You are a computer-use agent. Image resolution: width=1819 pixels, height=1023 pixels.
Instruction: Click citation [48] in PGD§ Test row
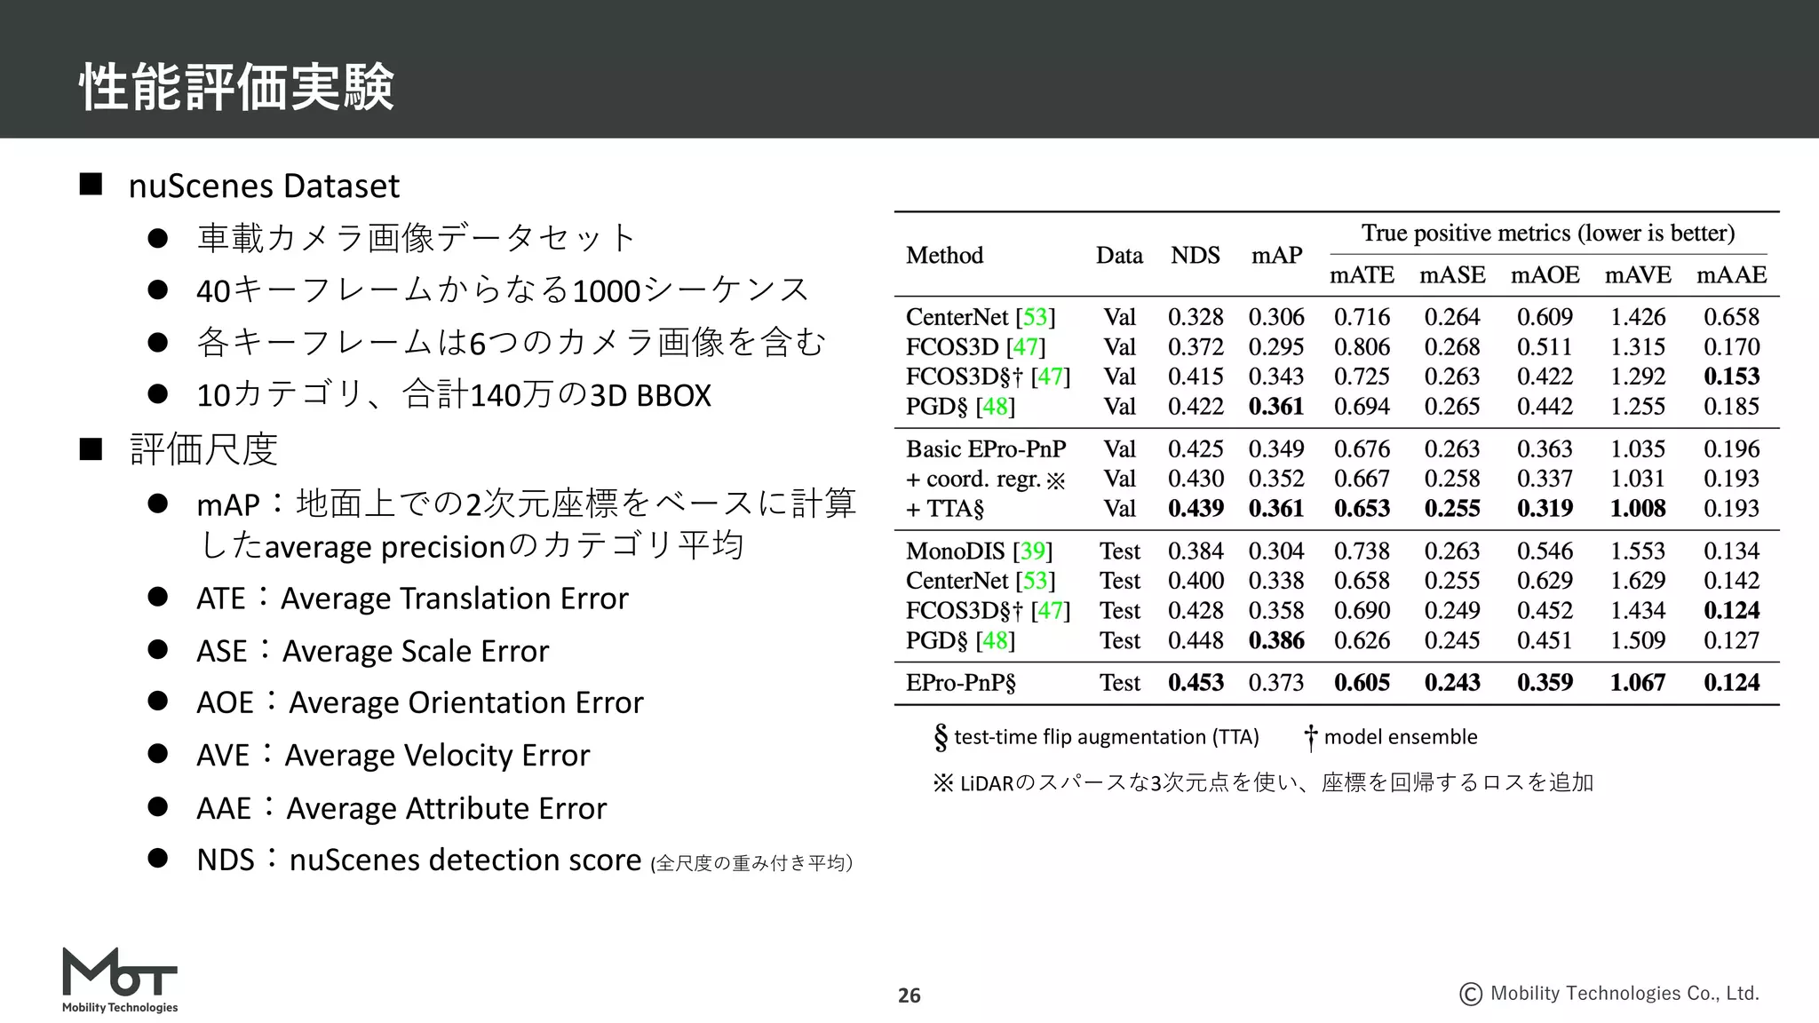[x=995, y=640]
